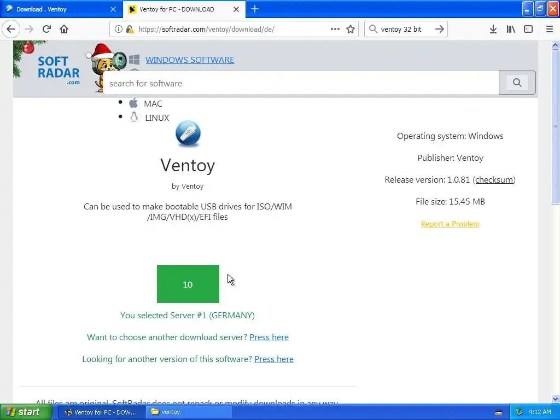The height and width of the screenshot is (420, 560).
Task: Close the Ventoy for PC - DOWNLOAD tab
Action: point(236,9)
